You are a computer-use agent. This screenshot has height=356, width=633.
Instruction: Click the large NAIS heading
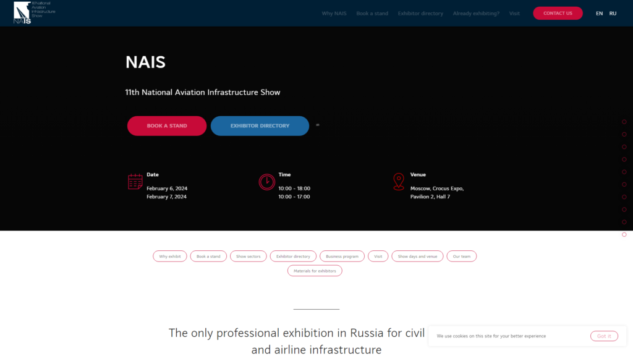(x=145, y=62)
